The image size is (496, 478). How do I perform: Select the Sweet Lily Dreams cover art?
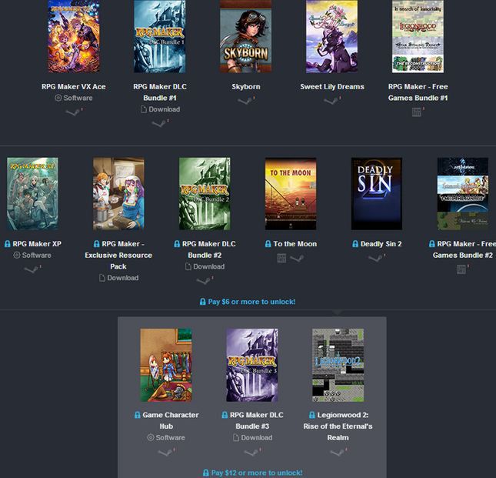point(332,36)
